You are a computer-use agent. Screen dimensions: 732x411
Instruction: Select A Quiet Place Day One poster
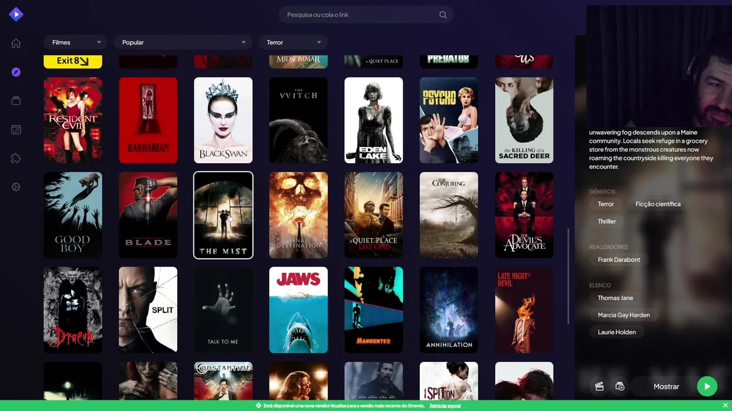(x=373, y=215)
